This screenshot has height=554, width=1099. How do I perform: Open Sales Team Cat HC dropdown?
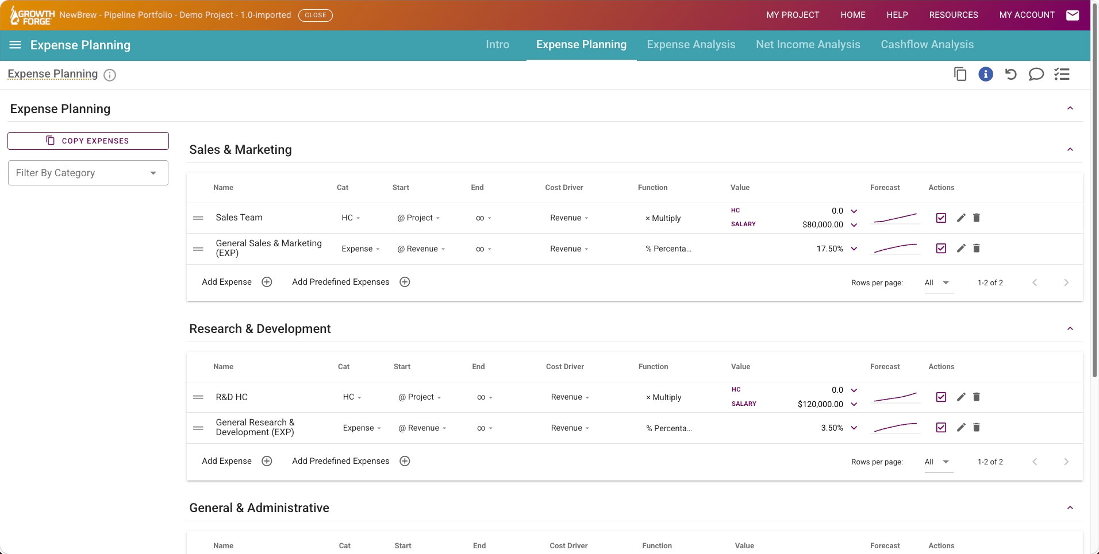(351, 218)
